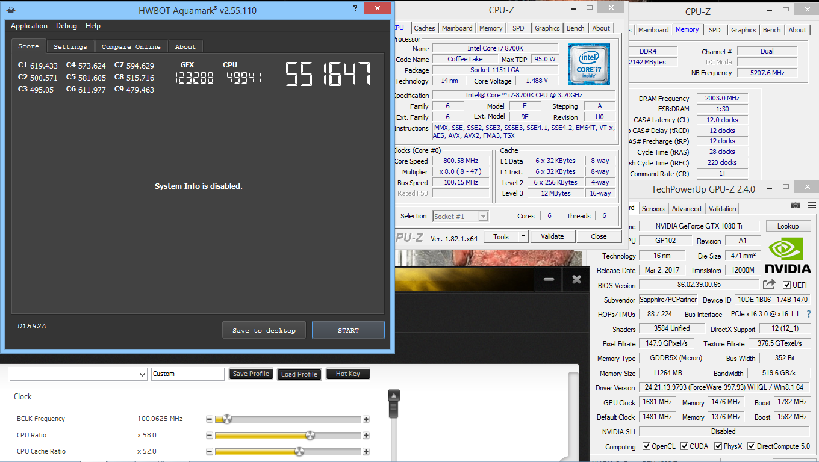
Task: Click the GPU-Z BIOS share/export icon
Action: click(770, 285)
